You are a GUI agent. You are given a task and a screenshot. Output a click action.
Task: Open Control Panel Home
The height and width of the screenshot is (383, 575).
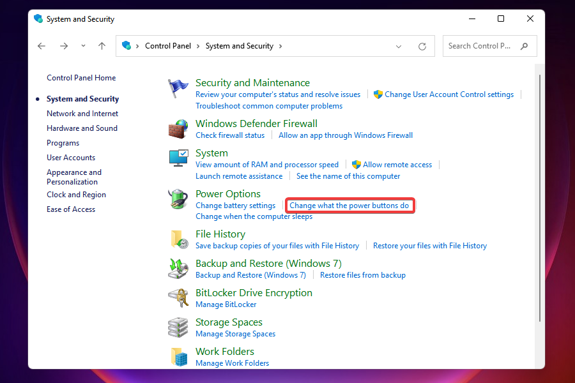pyautogui.click(x=81, y=78)
